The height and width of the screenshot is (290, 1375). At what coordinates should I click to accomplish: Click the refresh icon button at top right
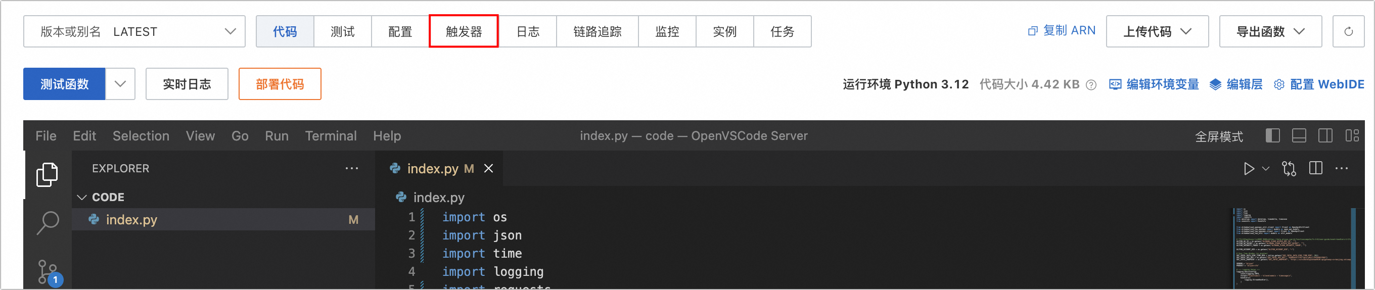pyautogui.click(x=1348, y=31)
